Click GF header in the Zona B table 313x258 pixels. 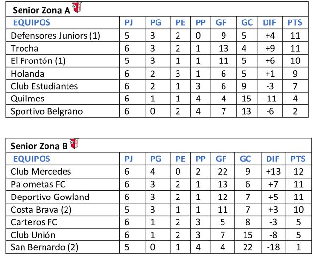(x=221, y=159)
